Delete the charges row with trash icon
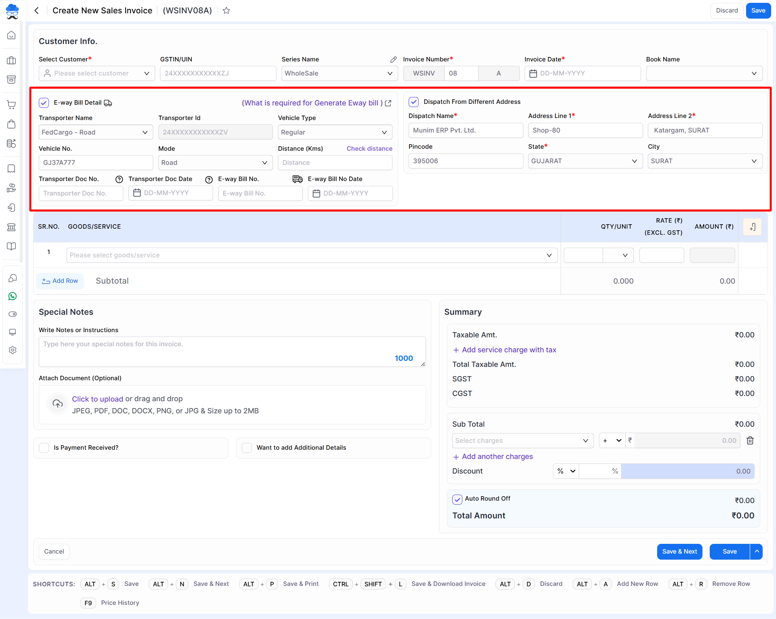Viewport: 776px width, 619px height. [x=750, y=440]
